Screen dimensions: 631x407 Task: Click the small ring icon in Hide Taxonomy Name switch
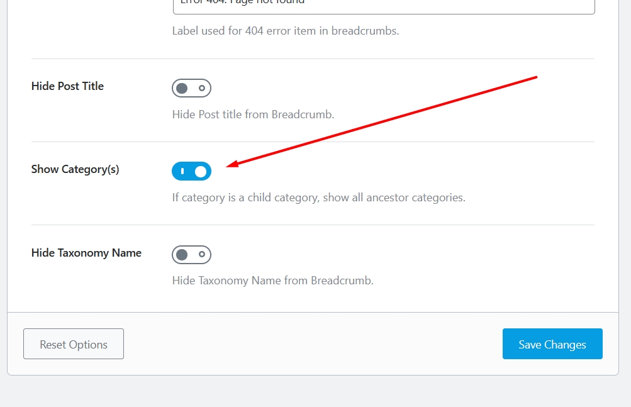[x=202, y=255]
